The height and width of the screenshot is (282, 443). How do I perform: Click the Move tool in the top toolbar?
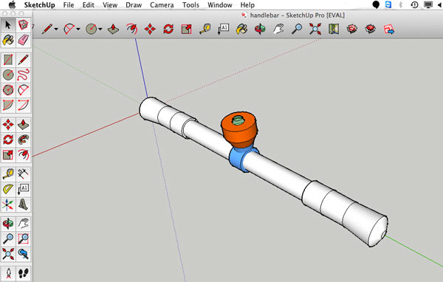pos(150,29)
